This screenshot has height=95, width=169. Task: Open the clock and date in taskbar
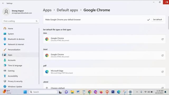click(x=159, y=92)
